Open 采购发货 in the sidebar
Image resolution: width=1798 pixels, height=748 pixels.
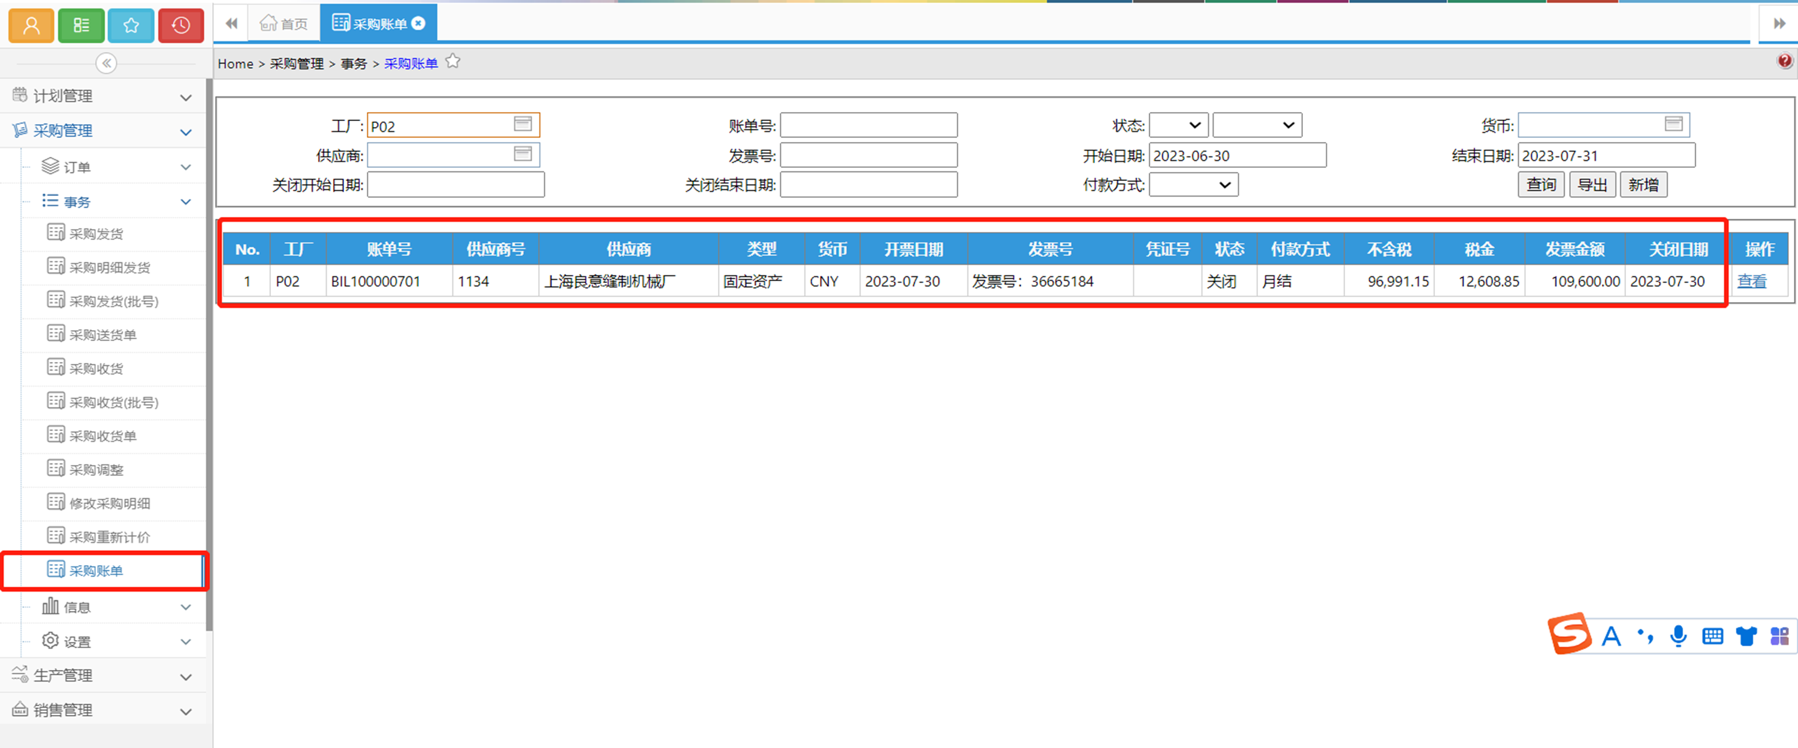[96, 234]
